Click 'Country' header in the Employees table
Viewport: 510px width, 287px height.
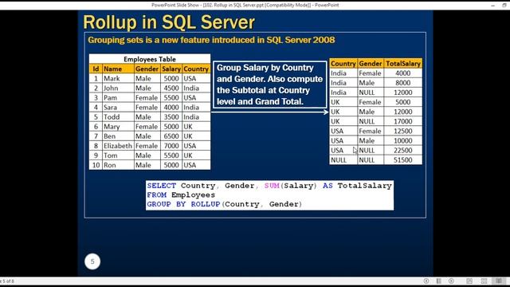point(196,69)
